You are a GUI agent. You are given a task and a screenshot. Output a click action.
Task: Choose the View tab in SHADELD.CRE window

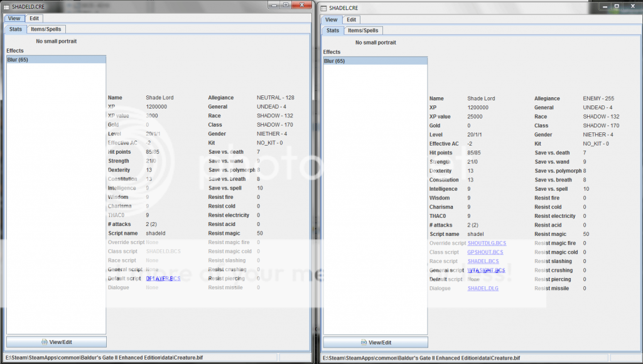point(14,19)
